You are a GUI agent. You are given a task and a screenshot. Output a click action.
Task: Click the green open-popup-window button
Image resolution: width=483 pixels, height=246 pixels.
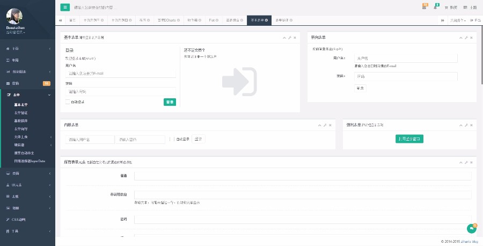409,139
